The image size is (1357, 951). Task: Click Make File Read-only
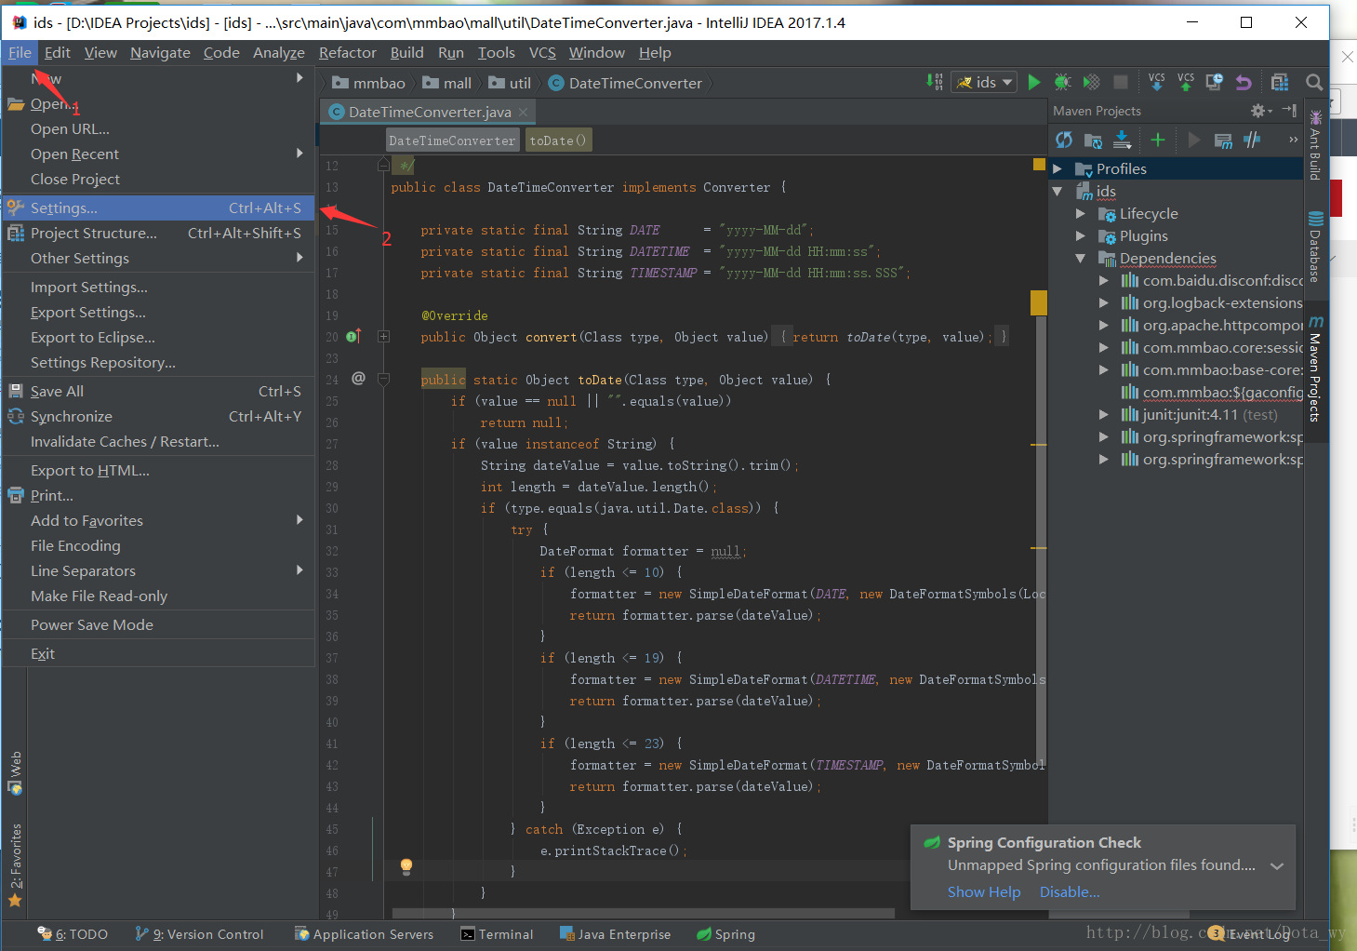(x=158, y=596)
